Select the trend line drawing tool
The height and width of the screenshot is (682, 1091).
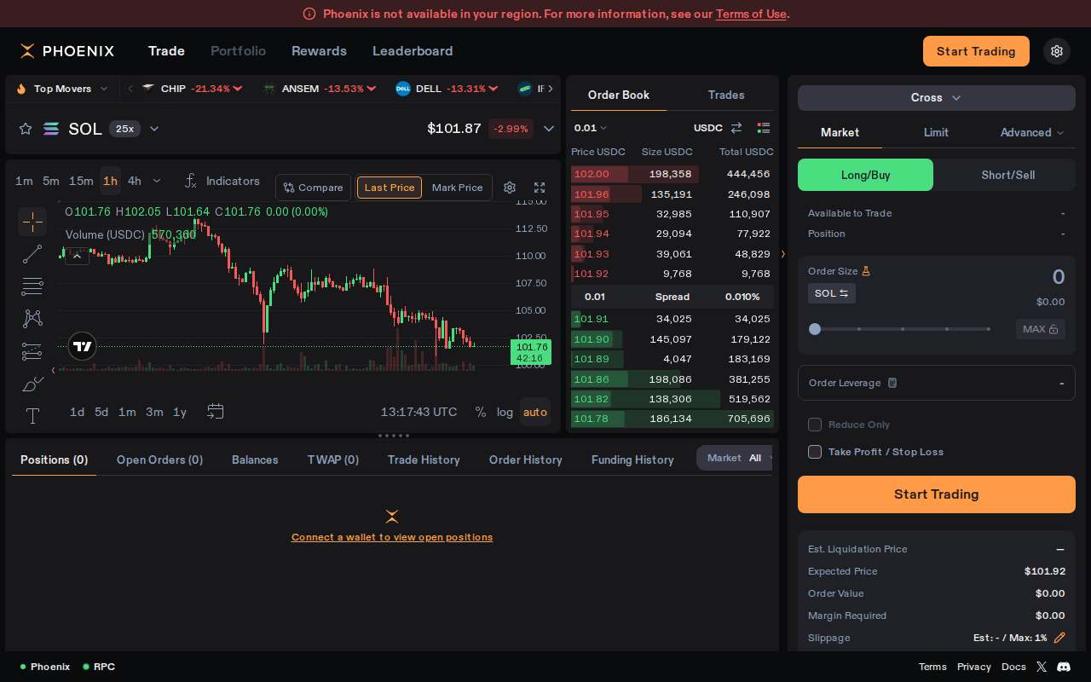click(x=32, y=254)
